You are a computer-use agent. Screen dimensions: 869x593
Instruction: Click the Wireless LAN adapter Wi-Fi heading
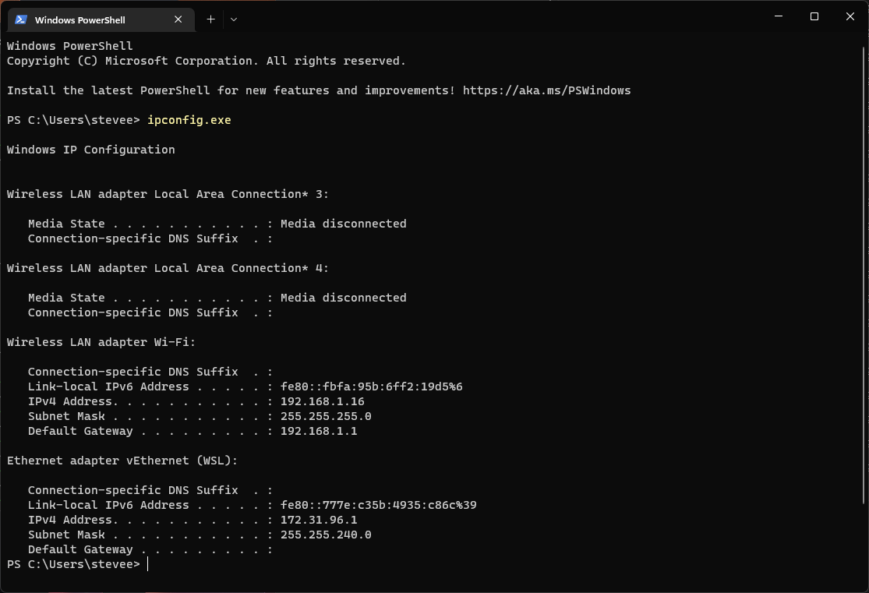pos(101,342)
